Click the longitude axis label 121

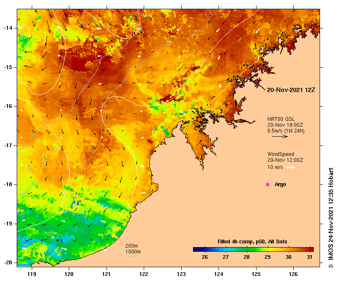(x=106, y=274)
